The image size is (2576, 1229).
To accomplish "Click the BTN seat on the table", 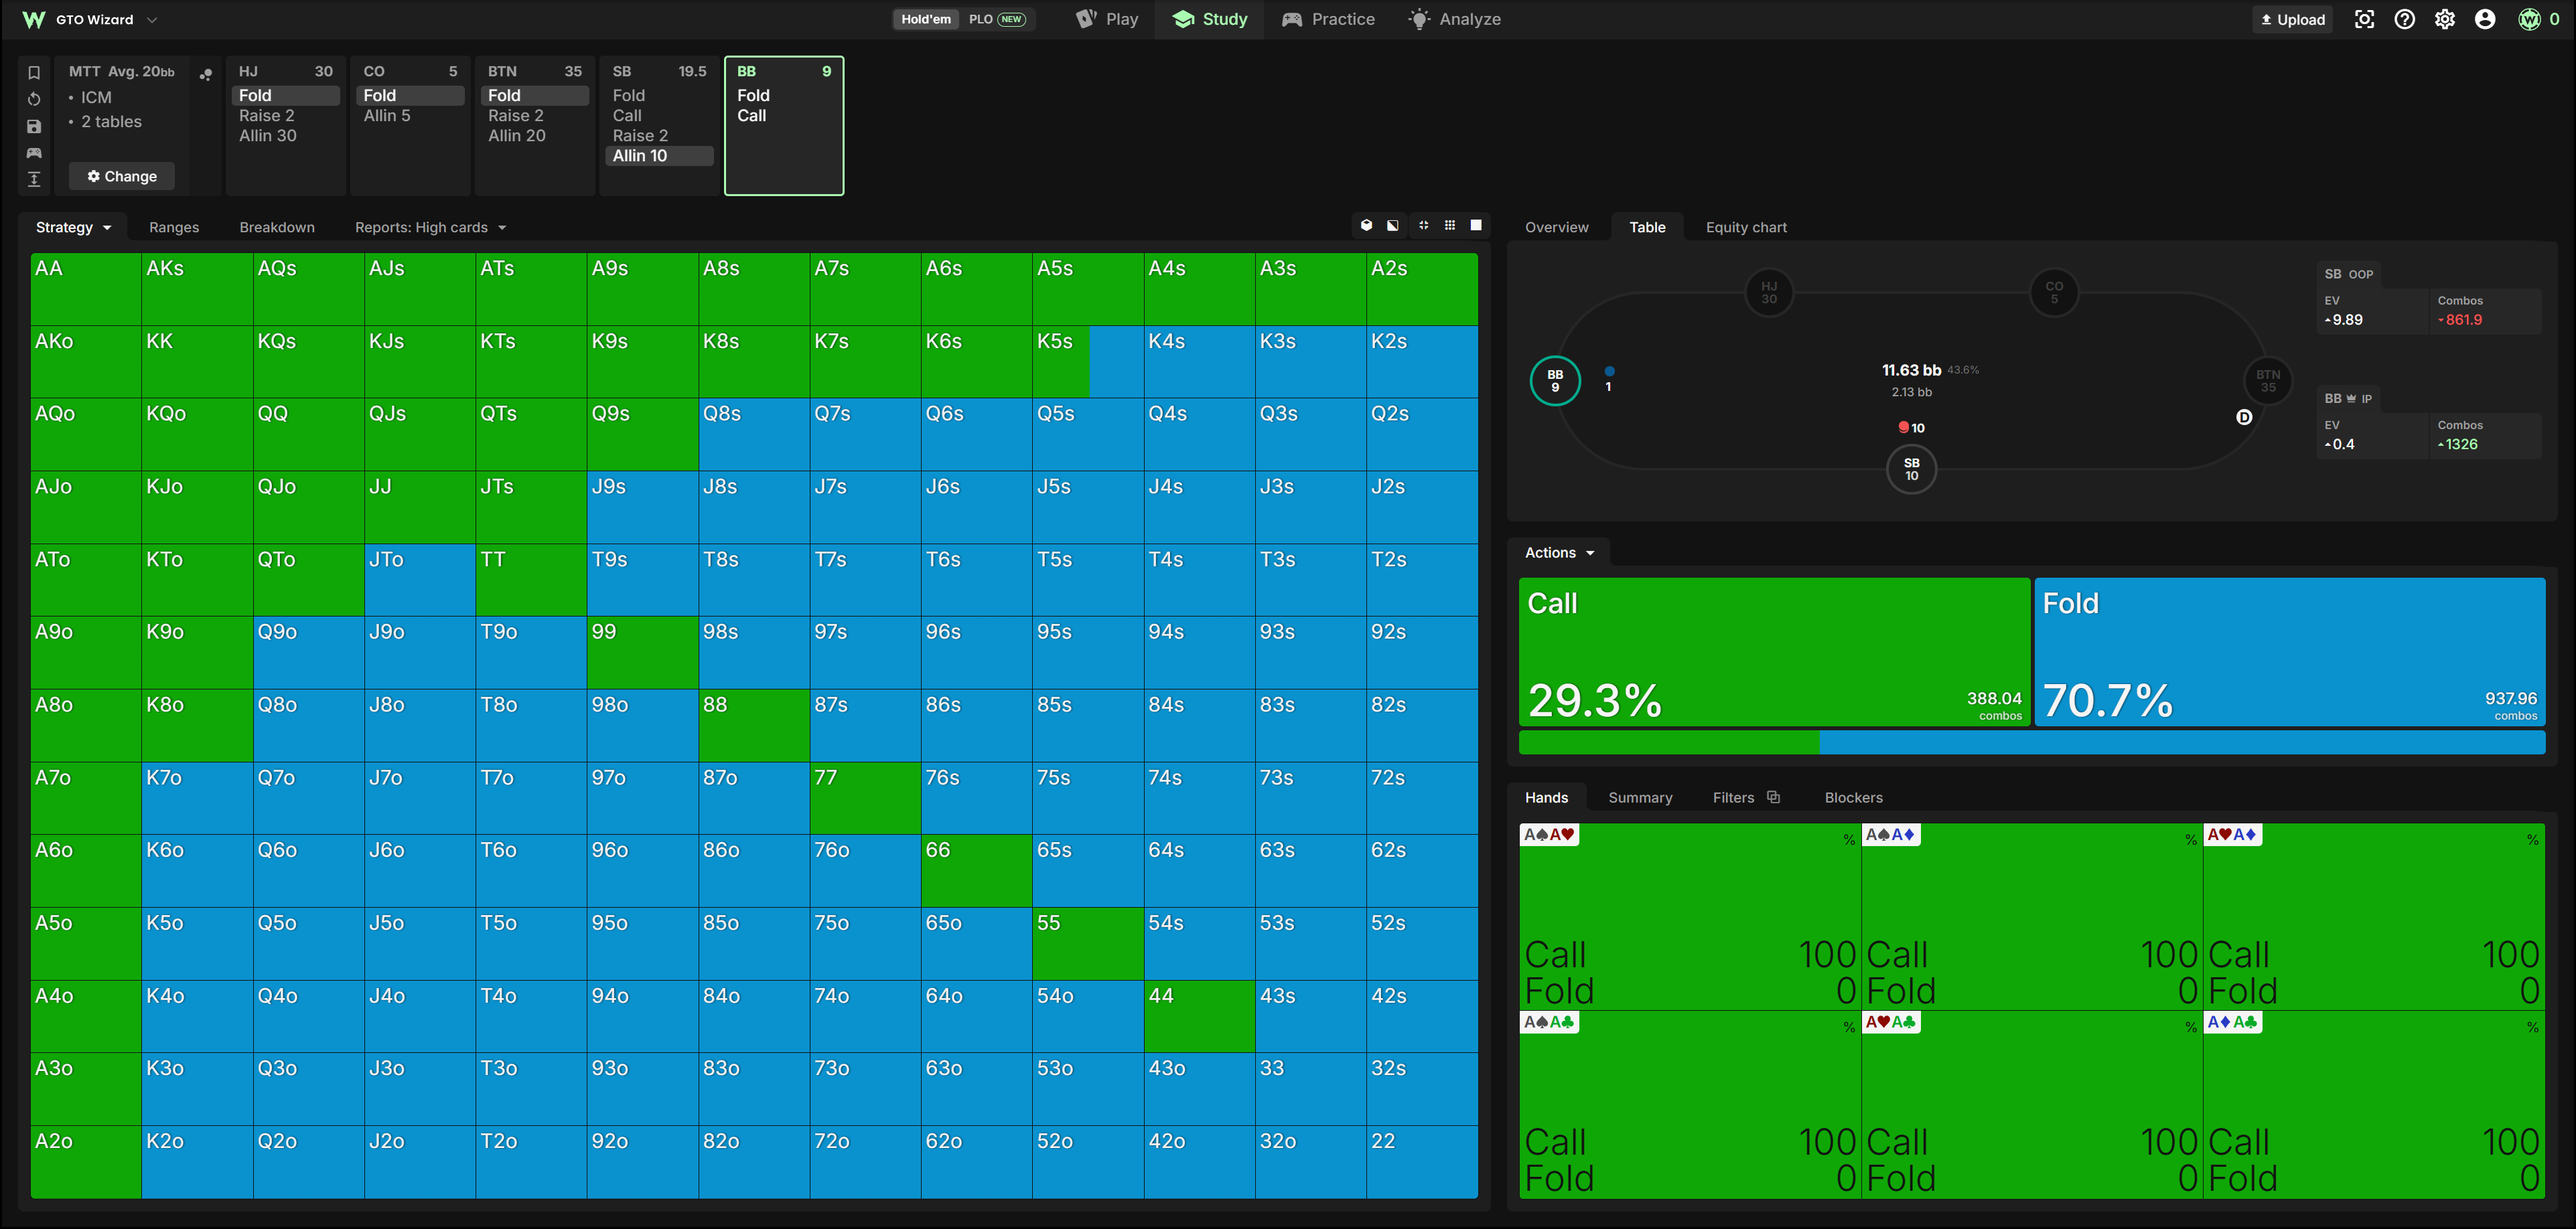I will coord(2267,381).
